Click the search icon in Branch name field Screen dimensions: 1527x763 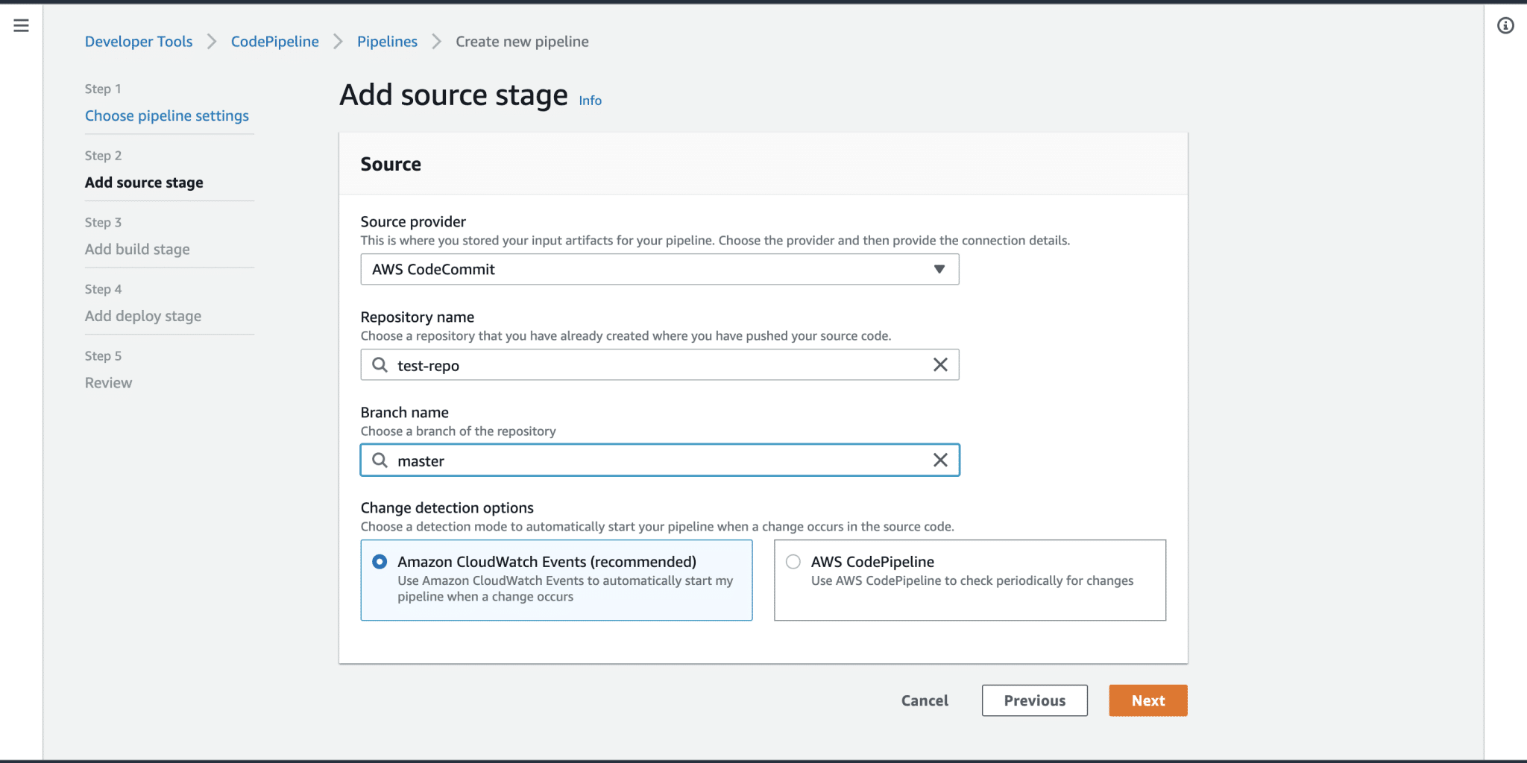380,460
